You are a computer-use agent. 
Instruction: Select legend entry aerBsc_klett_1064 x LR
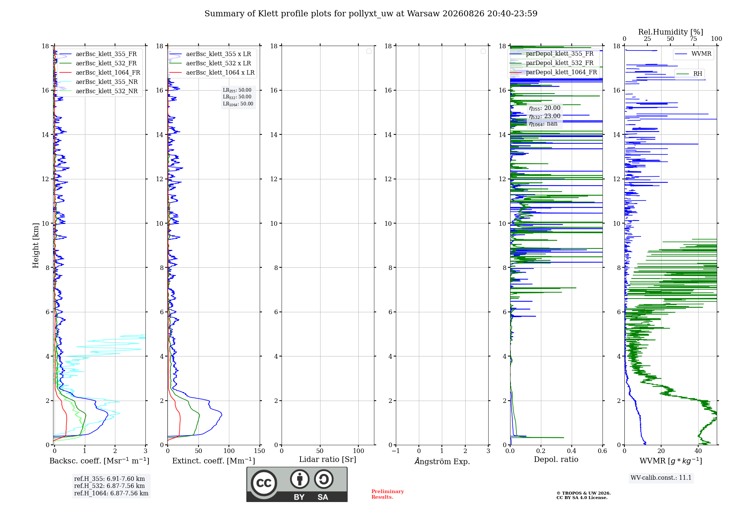click(x=212, y=73)
